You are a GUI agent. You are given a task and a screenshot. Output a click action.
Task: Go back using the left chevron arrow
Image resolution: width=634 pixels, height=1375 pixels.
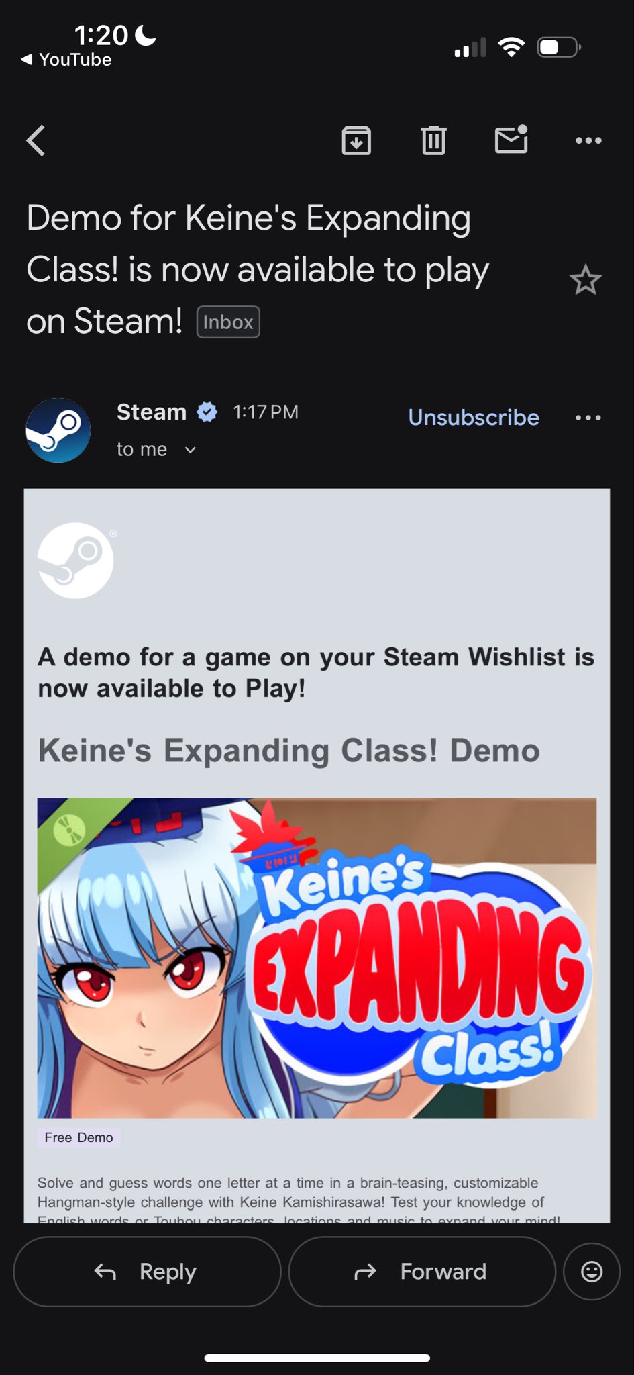(36, 140)
